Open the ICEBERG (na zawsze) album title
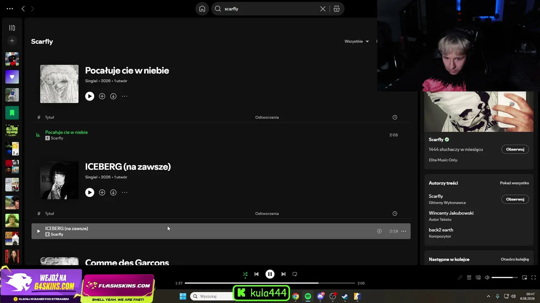Screen dimensions: 540x303 click(x=128, y=167)
